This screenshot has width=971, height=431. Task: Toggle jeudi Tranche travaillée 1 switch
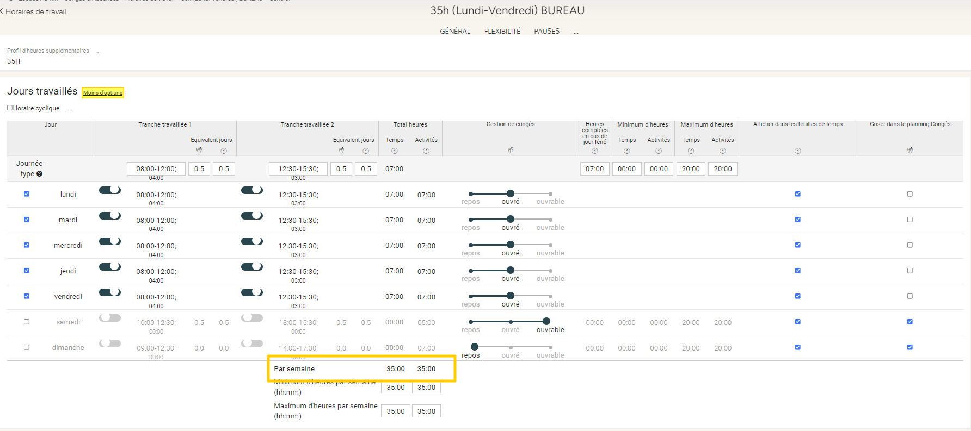click(110, 267)
